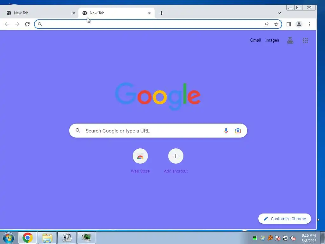Bookmark this tab with the star icon
The height and width of the screenshot is (244, 325).
(x=276, y=24)
